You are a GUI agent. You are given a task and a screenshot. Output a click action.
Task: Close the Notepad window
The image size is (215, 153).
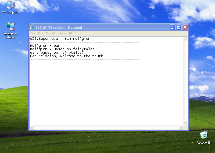click(x=185, y=27)
